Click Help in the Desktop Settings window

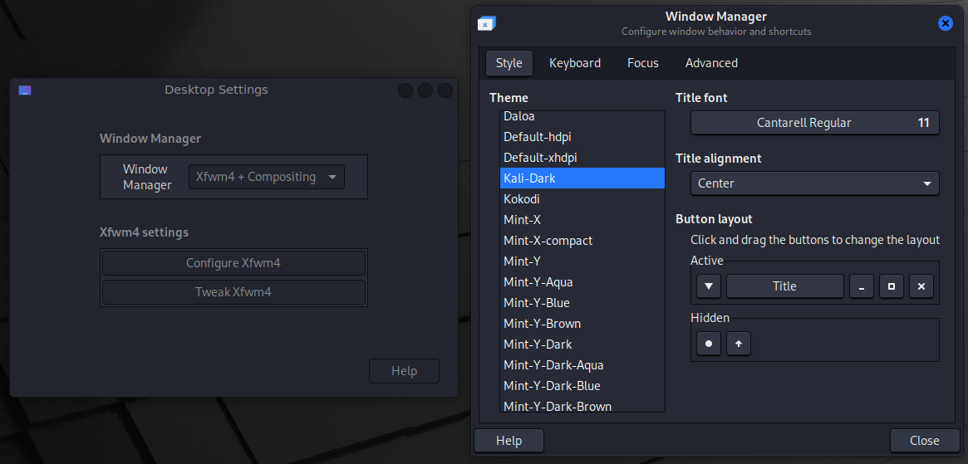[x=404, y=371]
